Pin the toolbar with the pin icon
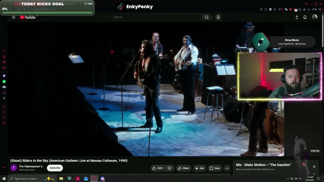The width and height of the screenshot is (324, 182). coord(261,9)
